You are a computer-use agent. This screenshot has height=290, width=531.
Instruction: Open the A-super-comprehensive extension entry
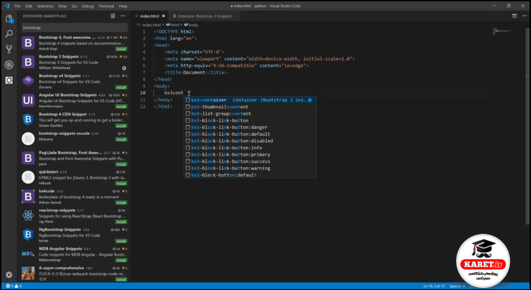[x=75, y=273]
